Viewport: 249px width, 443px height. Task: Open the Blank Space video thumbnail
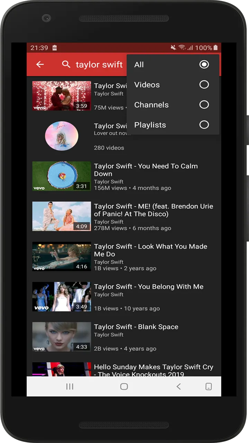62,337
